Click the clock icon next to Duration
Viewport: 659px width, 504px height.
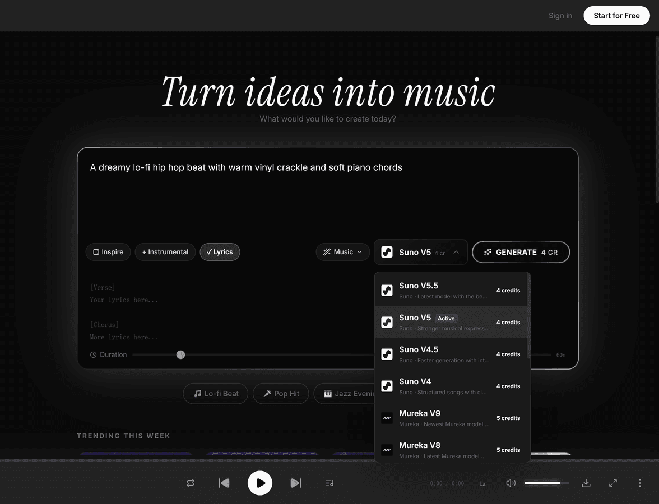[x=93, y=355]
